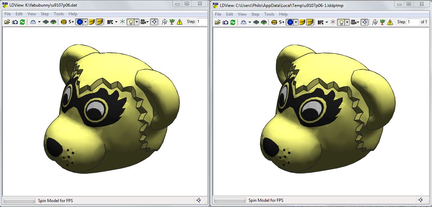The image size is (432, 207).
Task: Click the Step number field in right window
Action: tap(413, 22)
